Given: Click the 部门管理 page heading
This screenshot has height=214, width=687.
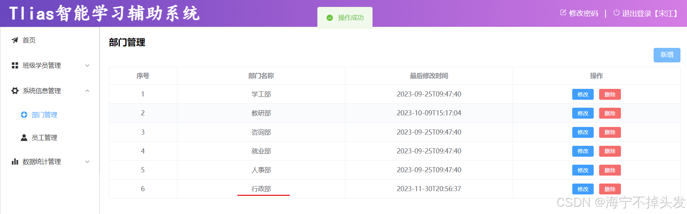Looking at the screenshot, I should point(127,42).
